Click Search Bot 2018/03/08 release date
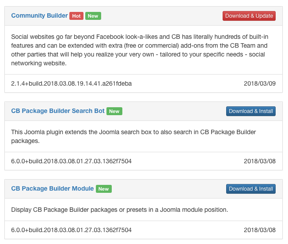288x244 pixels. 260,161
